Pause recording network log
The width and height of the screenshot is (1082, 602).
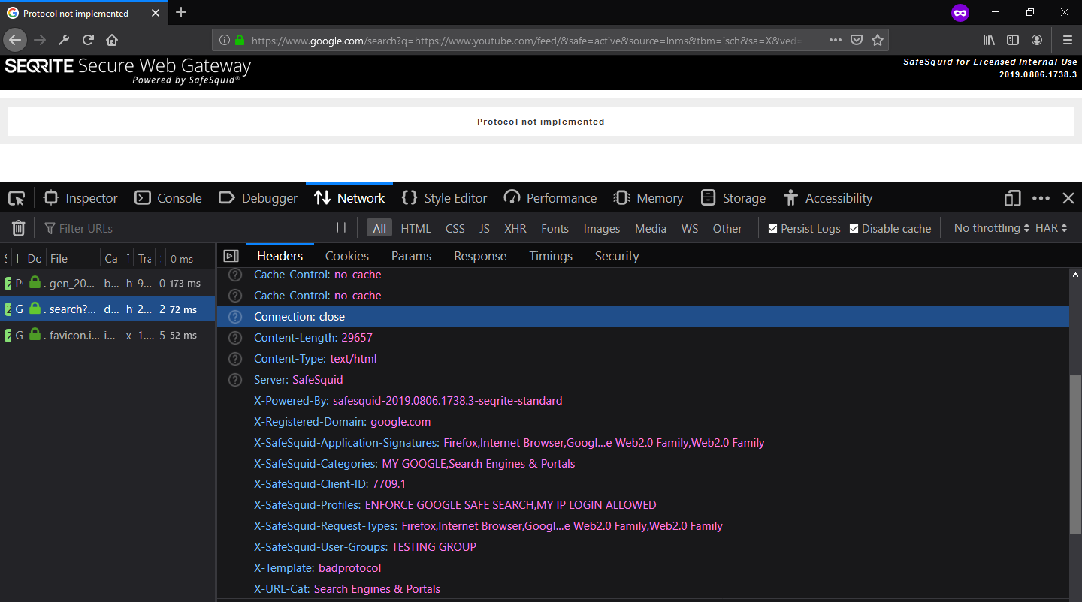click(341, 228)
